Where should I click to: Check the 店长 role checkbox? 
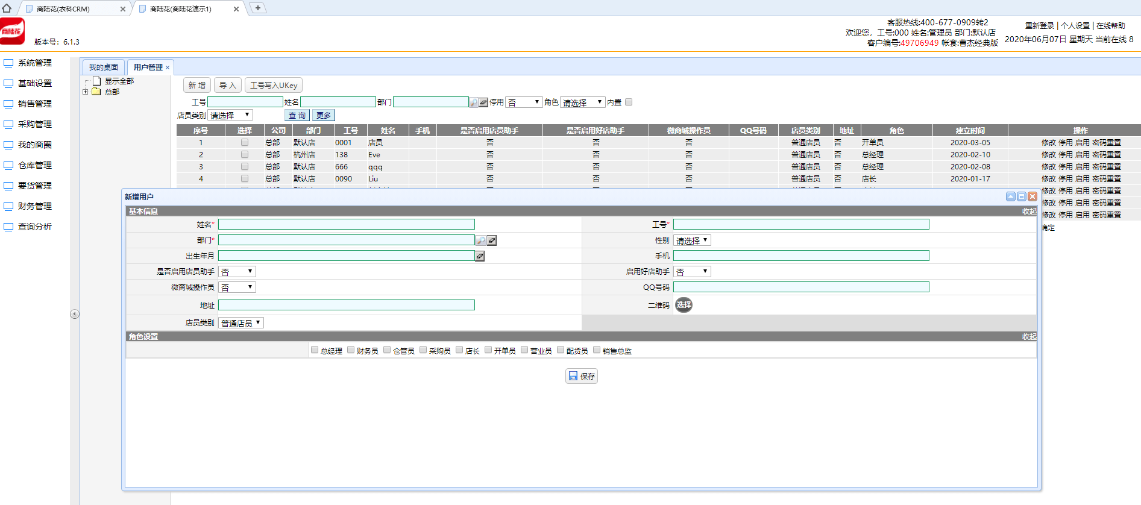pyautogui.click(x=459, y=350)
